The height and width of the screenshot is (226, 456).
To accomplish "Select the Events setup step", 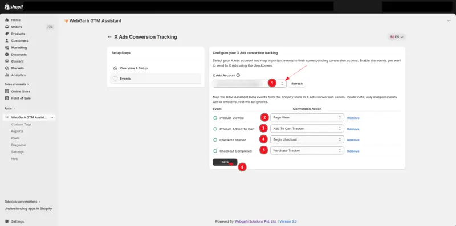I will [x=156, y=79].
